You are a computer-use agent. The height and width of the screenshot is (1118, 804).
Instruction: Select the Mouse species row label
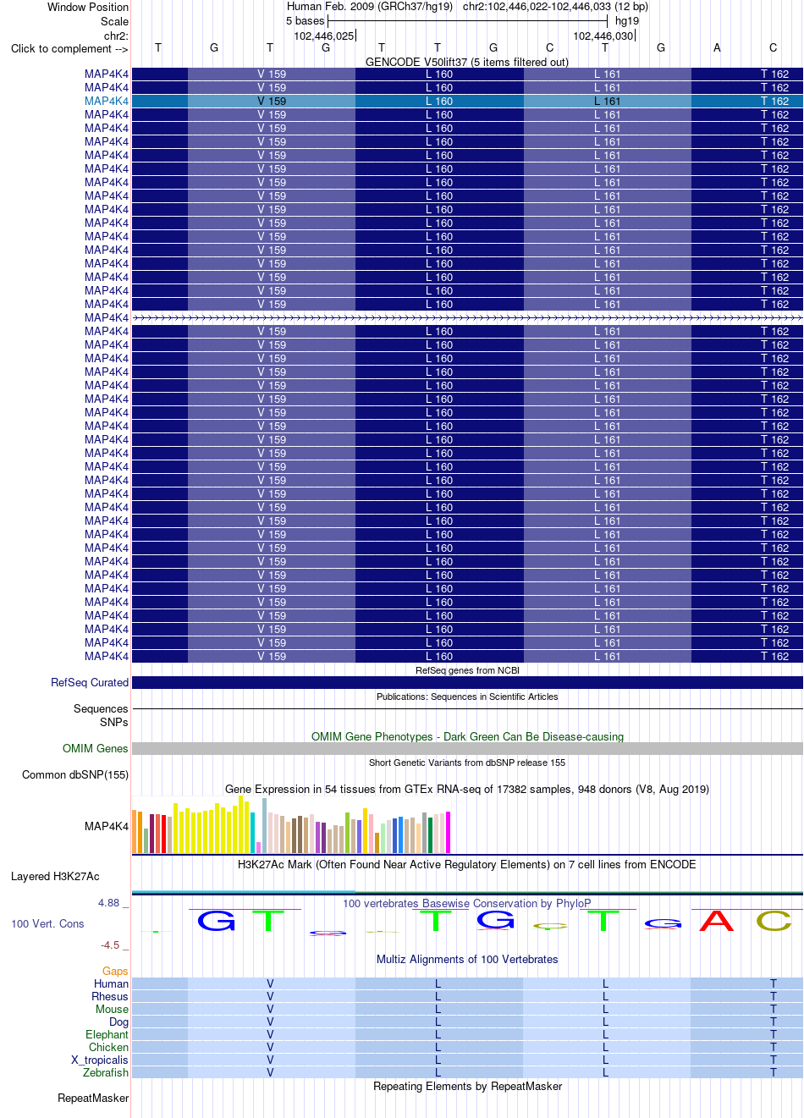pyautogui.click(x=112, y=1009)
